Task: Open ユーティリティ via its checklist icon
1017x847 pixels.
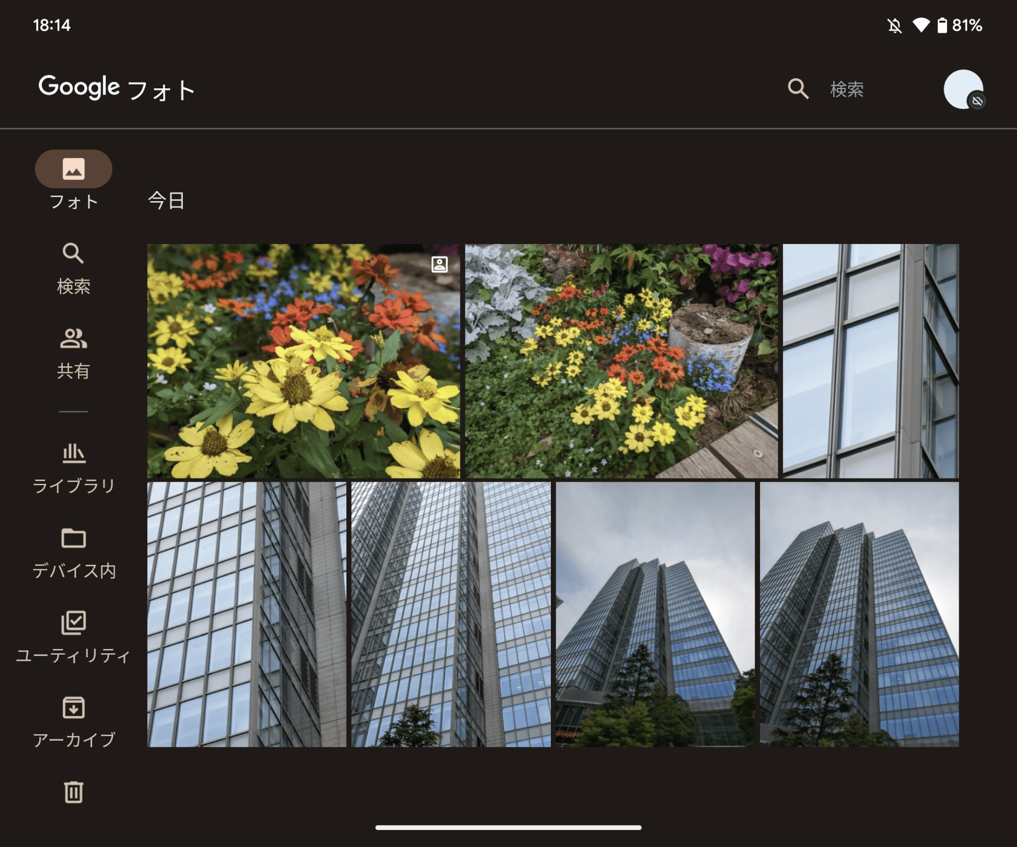Action: point(74,624)
